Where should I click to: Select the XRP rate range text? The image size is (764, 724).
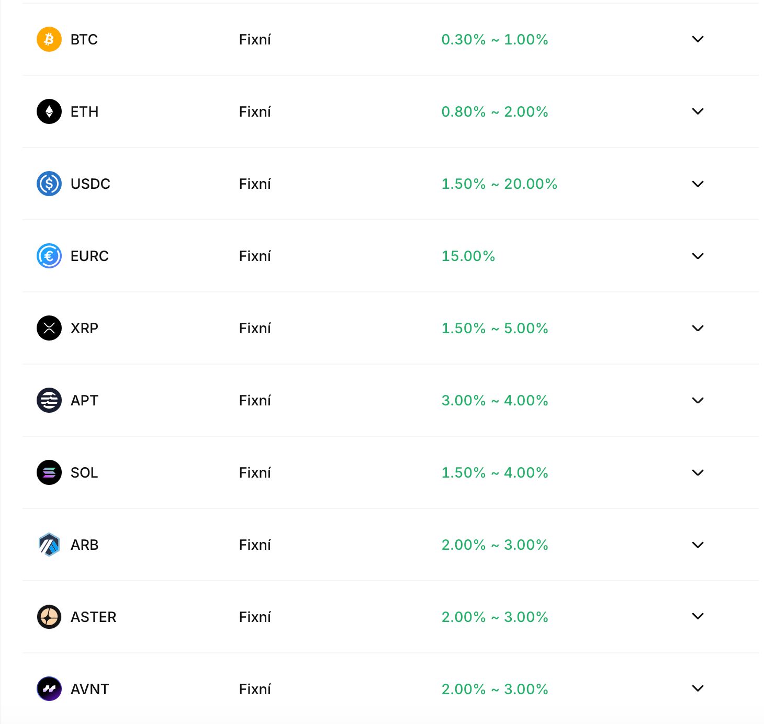tap(495, 328)
